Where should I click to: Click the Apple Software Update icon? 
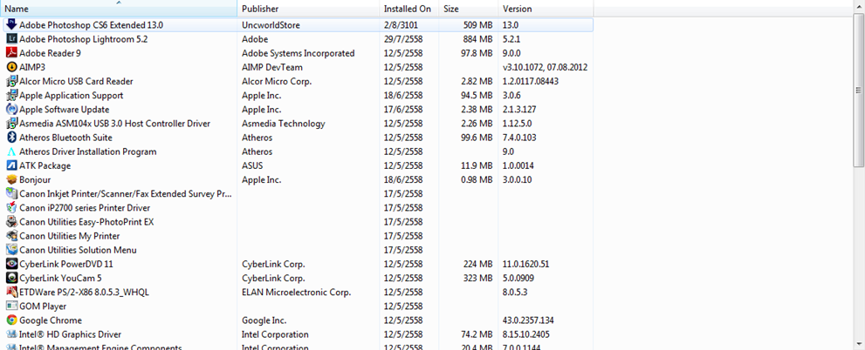pos(11,109)
